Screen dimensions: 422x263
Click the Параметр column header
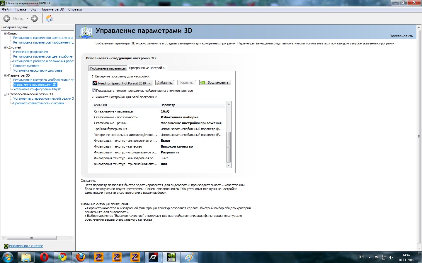[x=193, y=105]
